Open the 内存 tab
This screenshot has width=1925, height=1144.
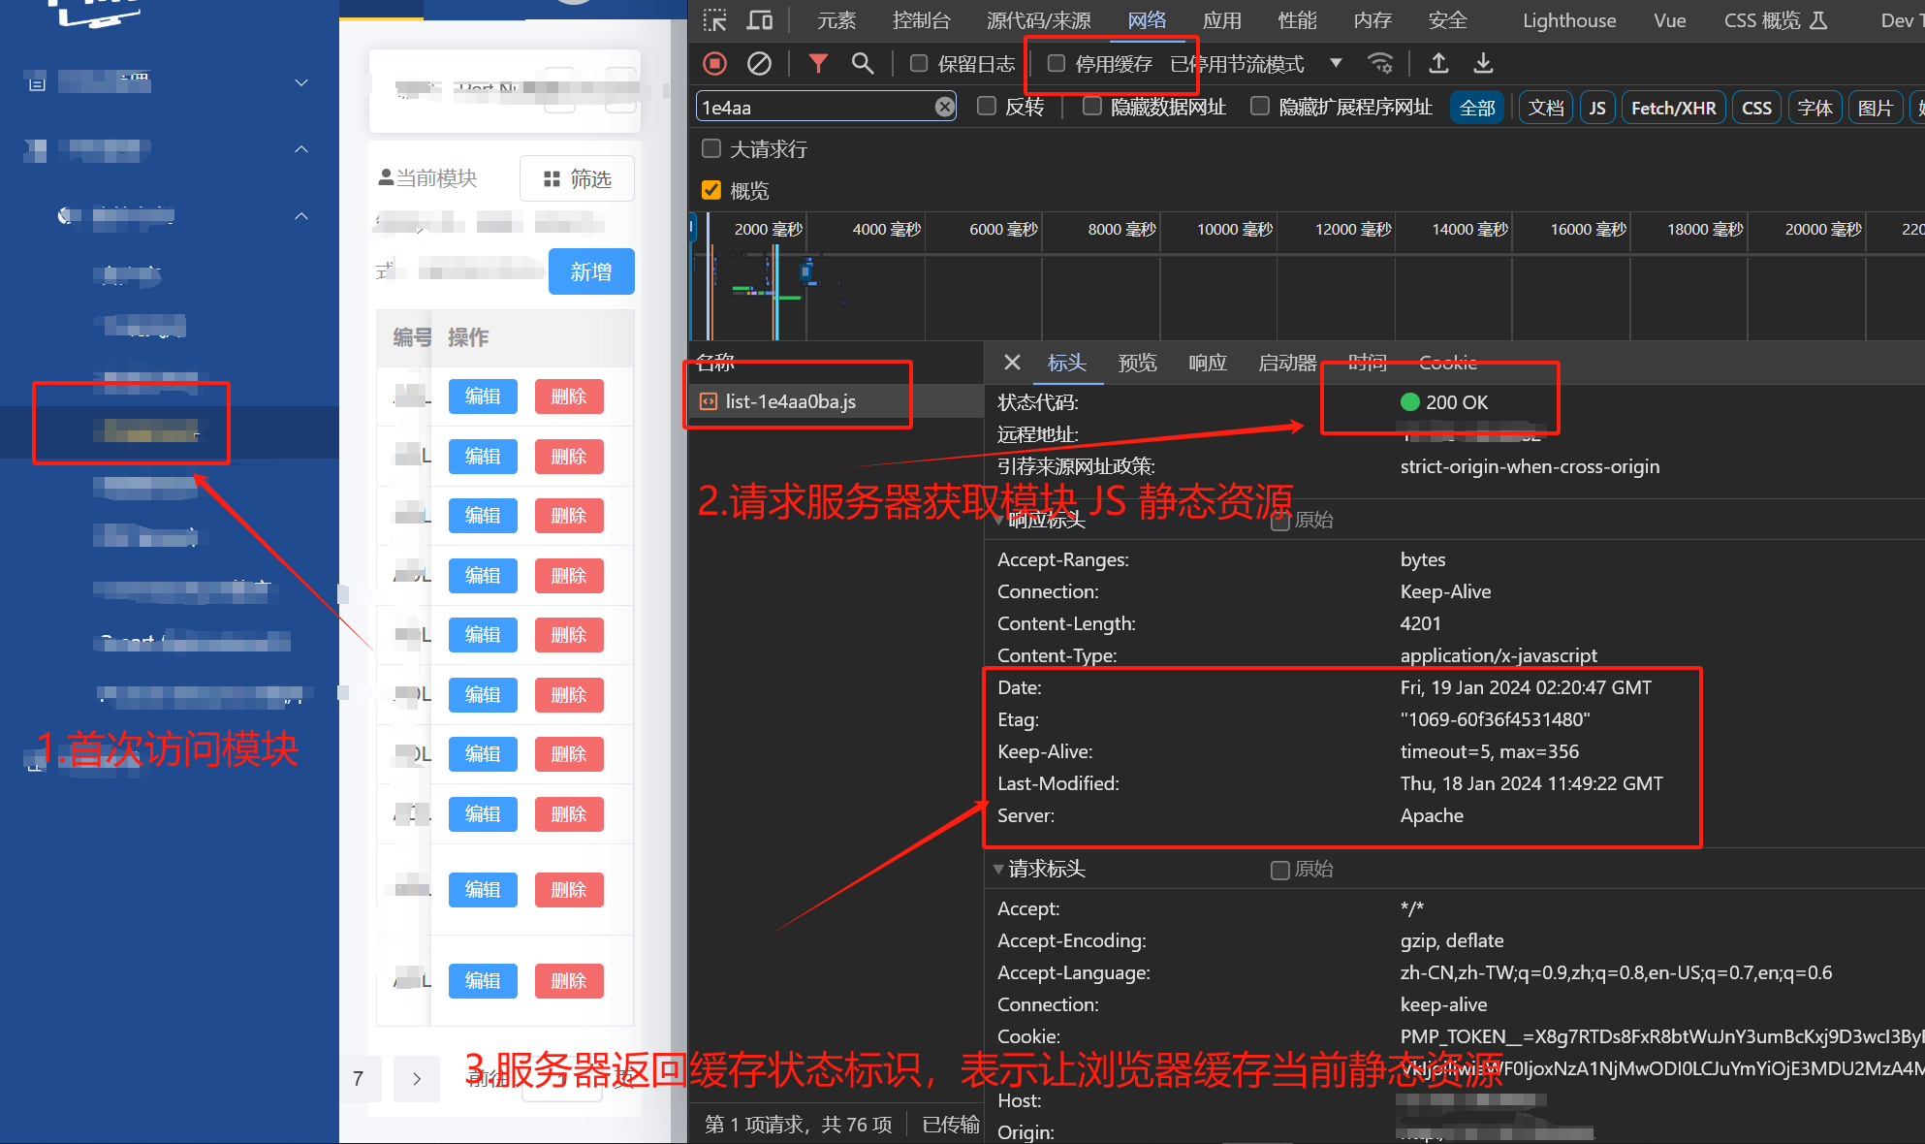tap(1373, 20)
